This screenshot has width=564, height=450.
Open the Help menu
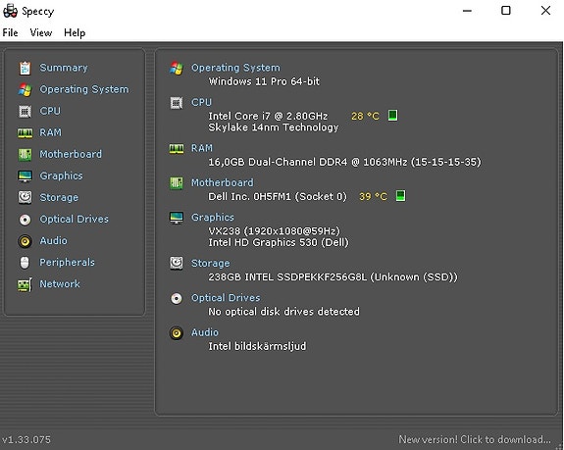75,32
